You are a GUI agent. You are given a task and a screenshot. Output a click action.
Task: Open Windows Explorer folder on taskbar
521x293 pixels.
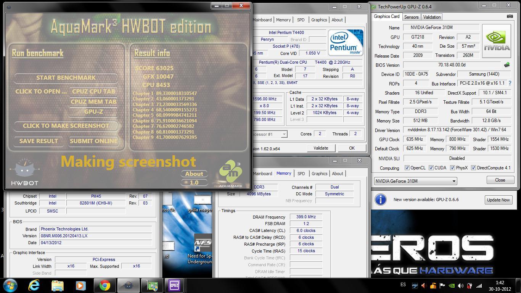pyautogui.click(x=58, y=285)
